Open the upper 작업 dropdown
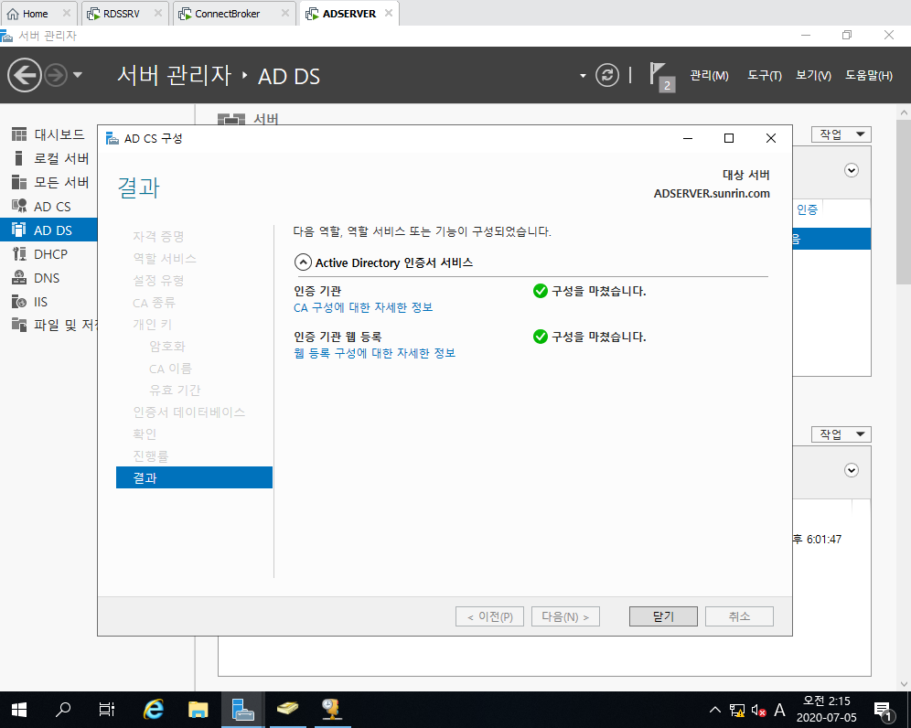 841,134
